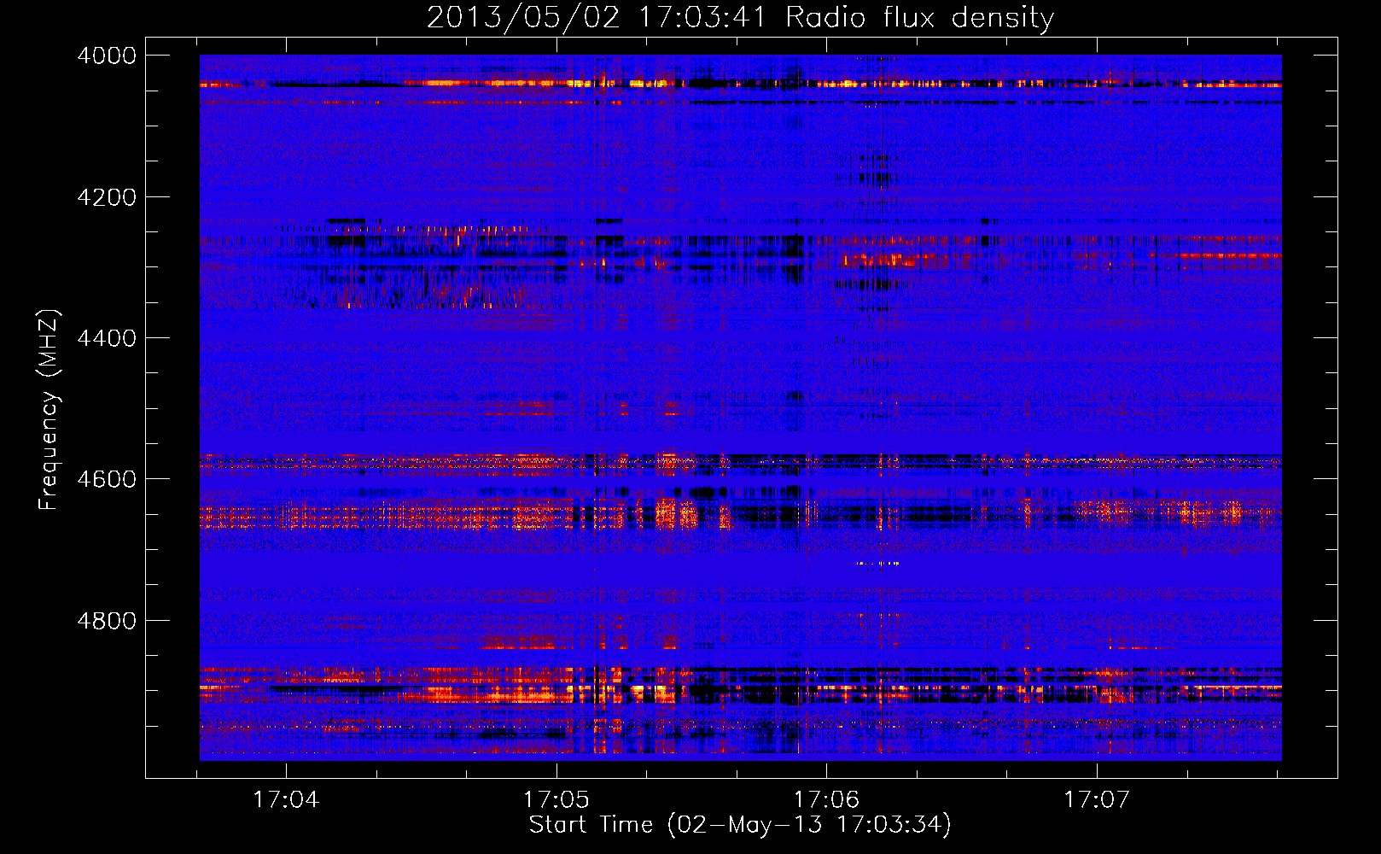Select the 4600 frequency axis label
The width and height of the screenshot is (1381, 854).
[x=107, y=479]
